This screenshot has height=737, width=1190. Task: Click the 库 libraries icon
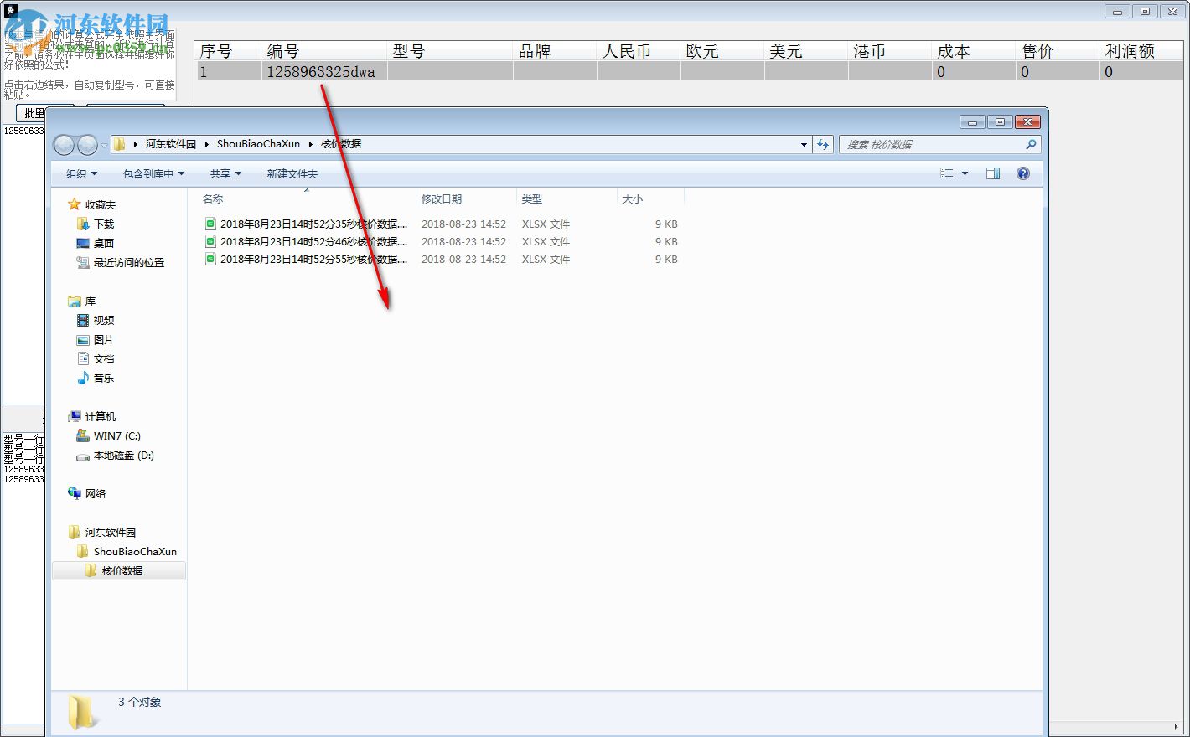tap(75, 301)
